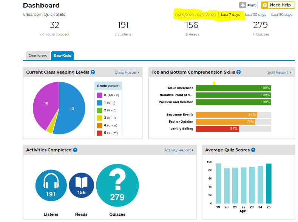This screenshot has height=222, width=298.
Task: Click the 32 Hours Logged value
Action: click(x=54, y=25)
